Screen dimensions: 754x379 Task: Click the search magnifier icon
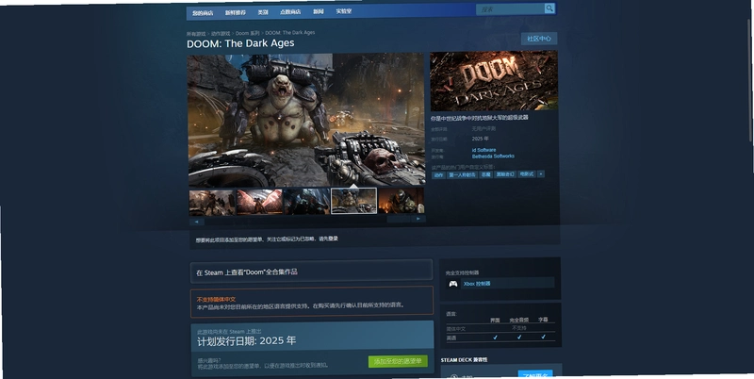[549, 8]
